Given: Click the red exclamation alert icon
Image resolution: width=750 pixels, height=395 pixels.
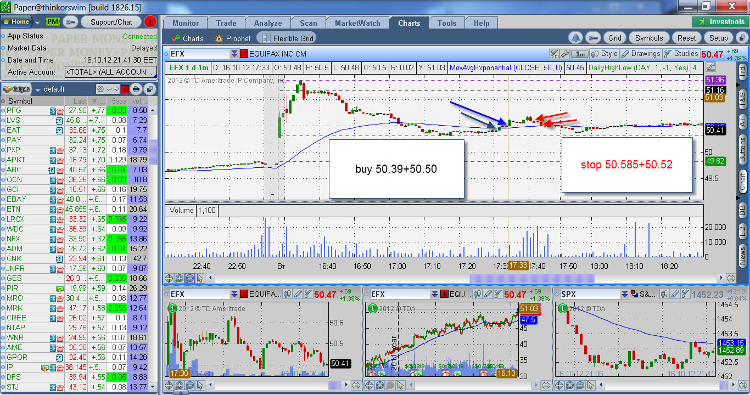Looking at the screenshot, I should point(150,22).
